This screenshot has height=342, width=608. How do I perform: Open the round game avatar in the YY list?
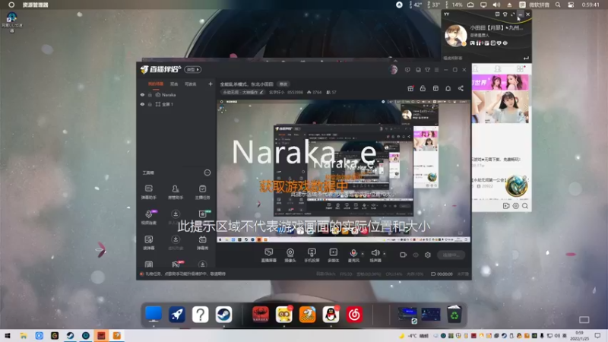coord(517,185)
